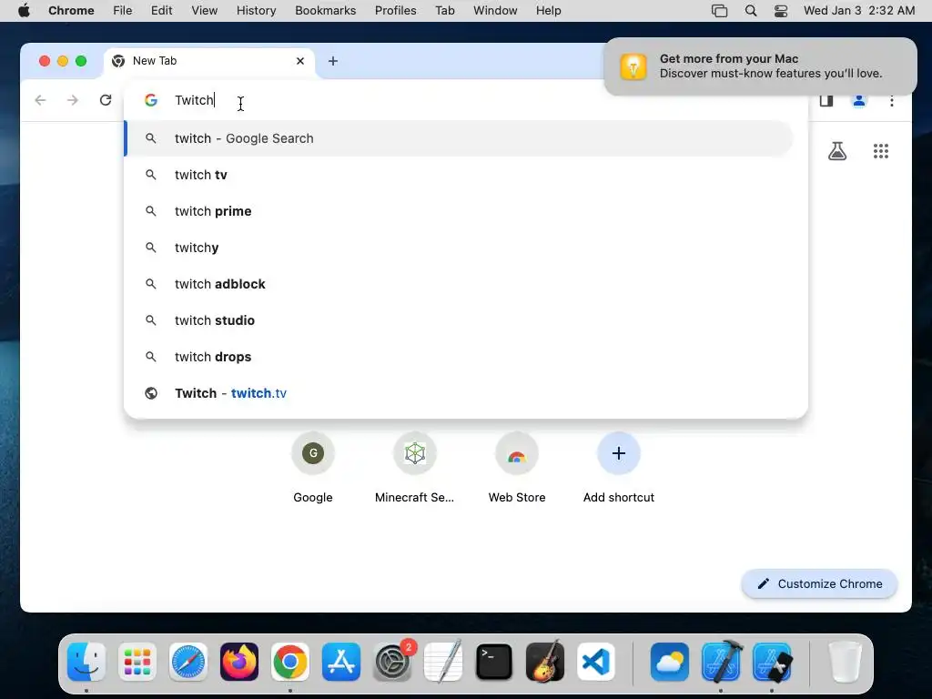Image resolution: width=932 pixels, height=699 pixels.
Task: Open Visual Studio Code from Dock
Action: point(596,662)
